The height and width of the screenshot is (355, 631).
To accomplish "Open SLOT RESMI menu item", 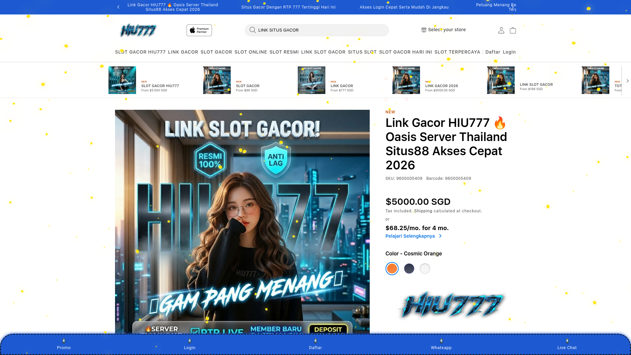I will point(284,52).
